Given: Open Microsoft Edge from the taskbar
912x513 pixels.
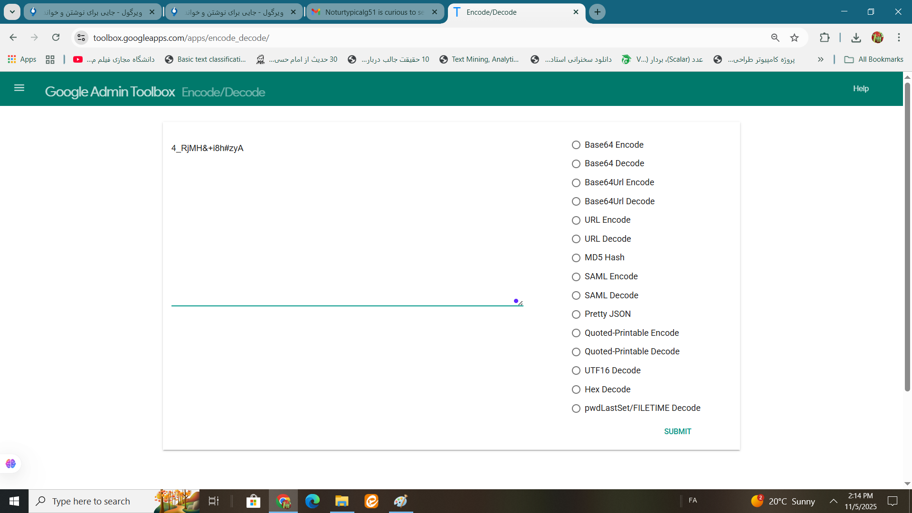Looking at the screenshot, I should click(x=313, y=501).
